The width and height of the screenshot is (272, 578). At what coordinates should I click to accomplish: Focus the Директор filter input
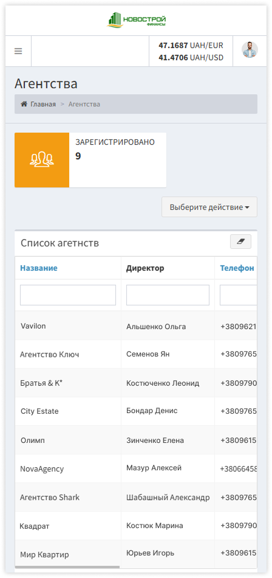[x=168, y=295]
